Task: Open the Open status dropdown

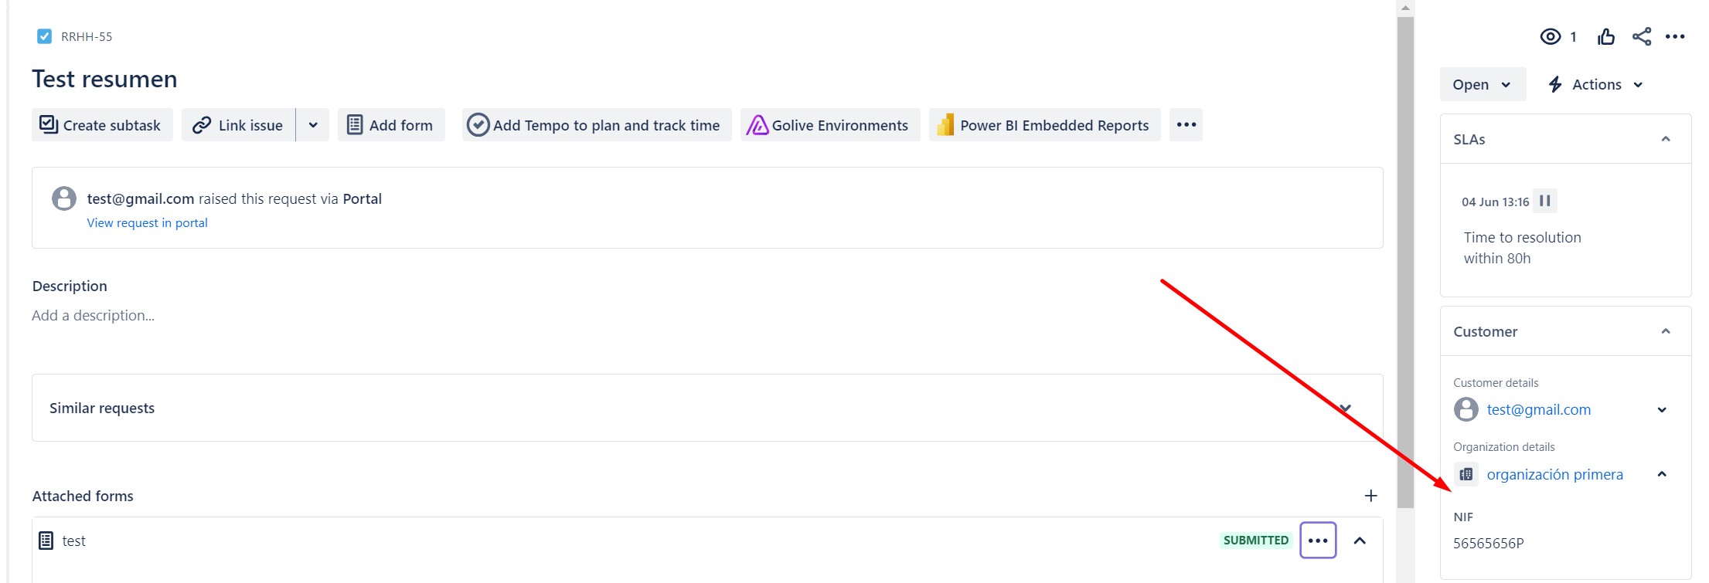Action: [1482, 84]
